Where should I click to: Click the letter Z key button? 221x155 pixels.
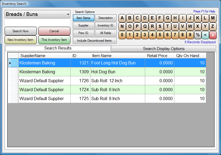(x=213, y=27)
